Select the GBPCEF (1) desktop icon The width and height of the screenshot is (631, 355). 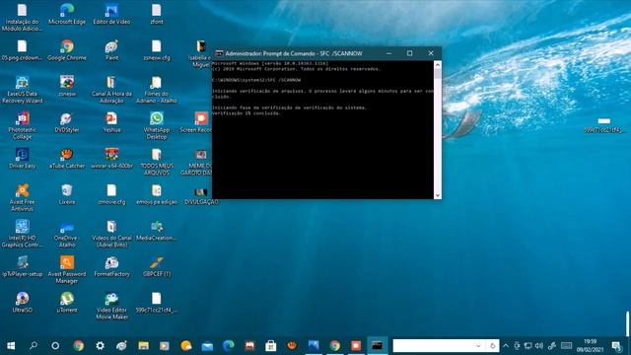pos(157,267)
